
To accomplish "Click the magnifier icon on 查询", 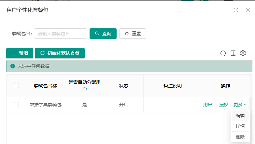I will pos(97,34).
